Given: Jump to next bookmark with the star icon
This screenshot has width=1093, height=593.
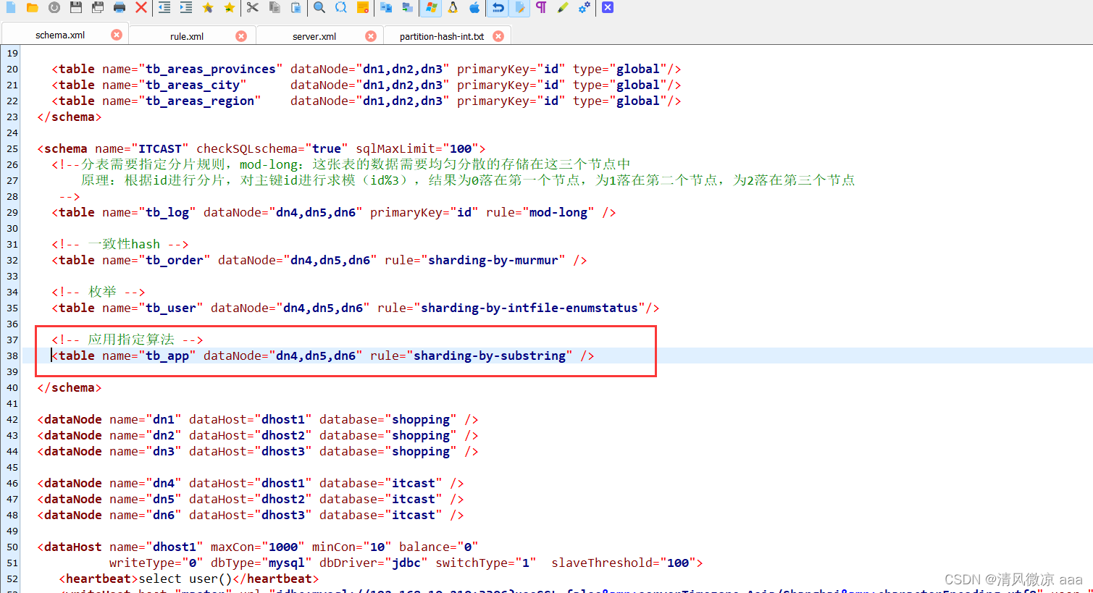Looking at the screenshot, I should (x=230, y=7).
